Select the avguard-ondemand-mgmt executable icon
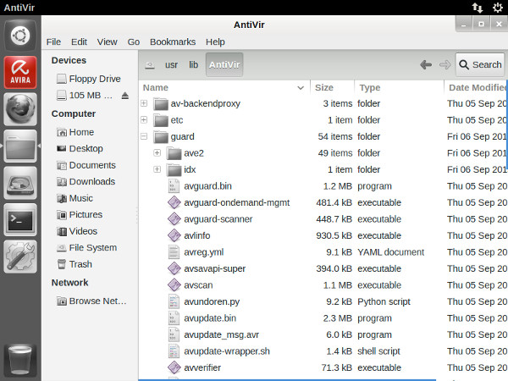The width and height of the screenshot is (508, 381). [174, 202]
